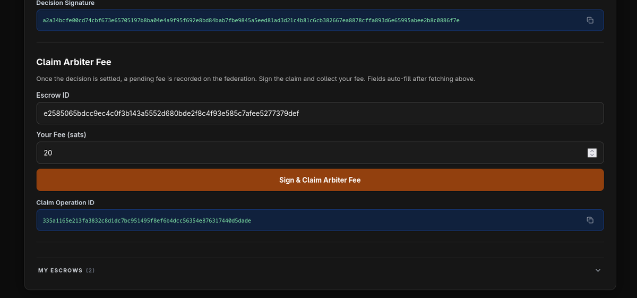Click the Escrow ID label
637x298 pixels.
pos(53,95)
